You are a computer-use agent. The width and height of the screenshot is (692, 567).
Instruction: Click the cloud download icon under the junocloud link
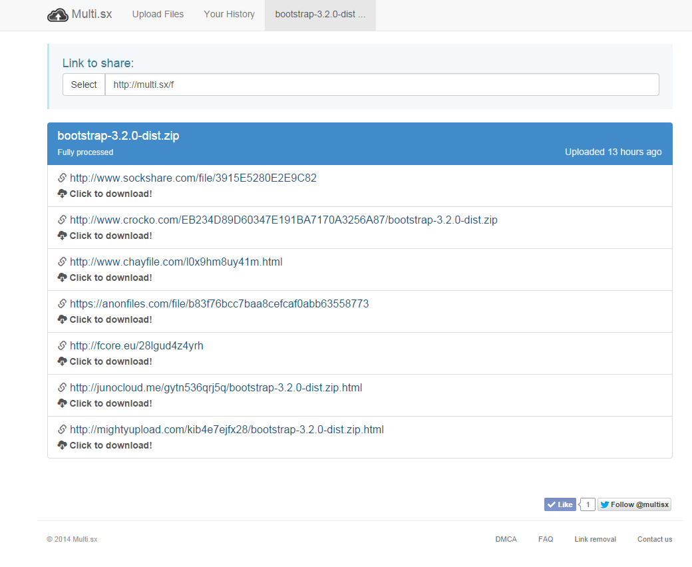tap(63, 403)
